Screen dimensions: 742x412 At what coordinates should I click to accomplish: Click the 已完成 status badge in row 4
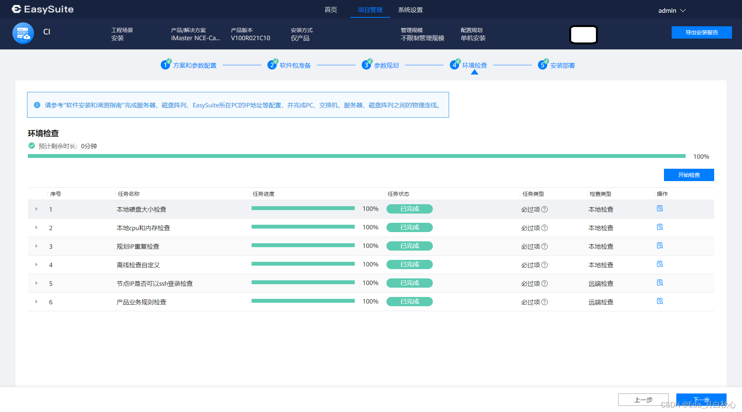409,264
